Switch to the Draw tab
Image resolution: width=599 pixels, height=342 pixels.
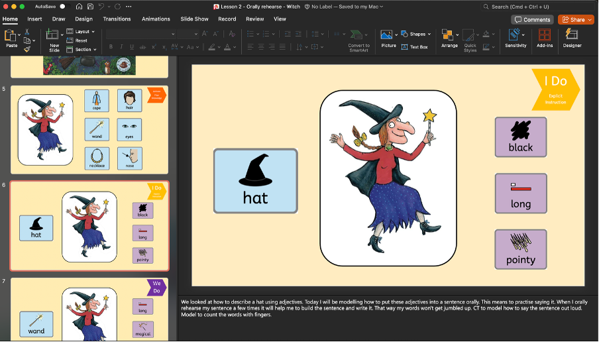[x=58, y=19]
